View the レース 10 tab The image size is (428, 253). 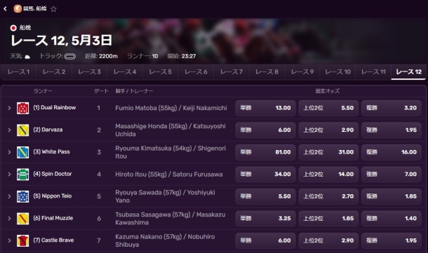pyautogui.click(x=338, y=72)
